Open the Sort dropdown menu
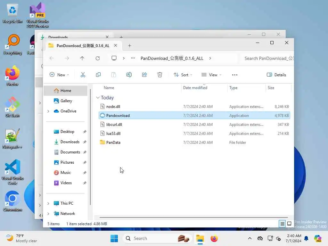Screen dimensions: 328x246 183,75
